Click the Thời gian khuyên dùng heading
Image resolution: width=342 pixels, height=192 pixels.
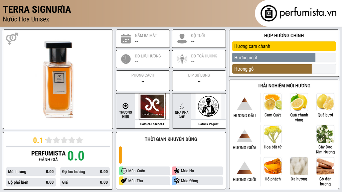pyautogui.click(x=171, y=139)
